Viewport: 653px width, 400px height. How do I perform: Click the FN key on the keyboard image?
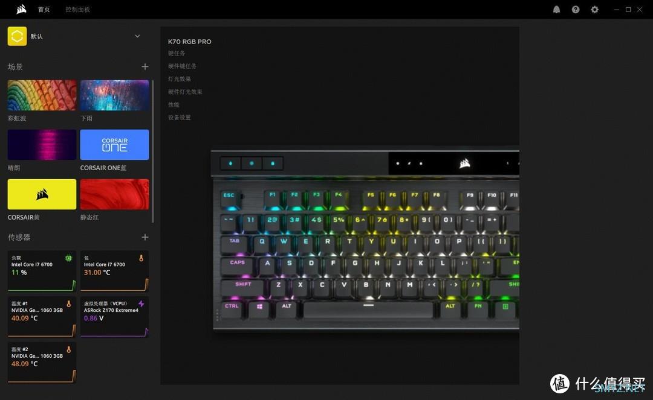tap(478, 309)
